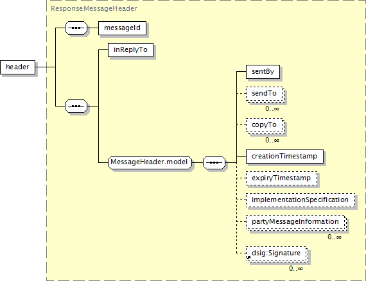The height and width of the screenshot is (281, 366).
Task: Click the reference arrow icon on dsig:Signature
Action: click(x=249, y=258)
